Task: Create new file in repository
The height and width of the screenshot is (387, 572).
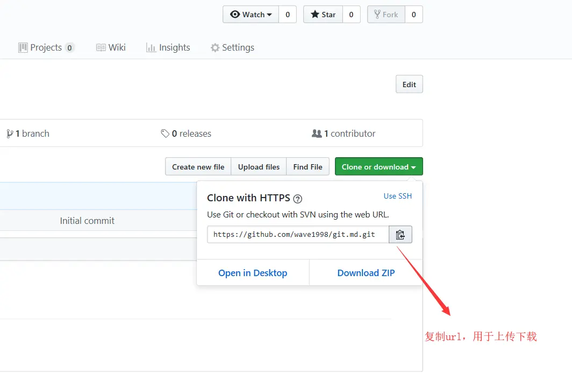Action: [x=198, y=167]
